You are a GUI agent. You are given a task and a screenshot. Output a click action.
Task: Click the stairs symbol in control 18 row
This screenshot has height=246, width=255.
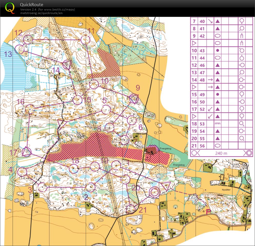[x=217, y=124]
